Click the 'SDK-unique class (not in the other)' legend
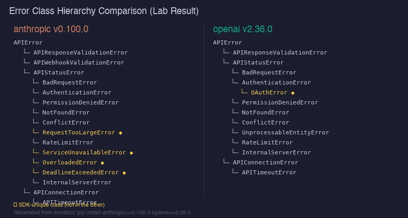 pos(59,205)
